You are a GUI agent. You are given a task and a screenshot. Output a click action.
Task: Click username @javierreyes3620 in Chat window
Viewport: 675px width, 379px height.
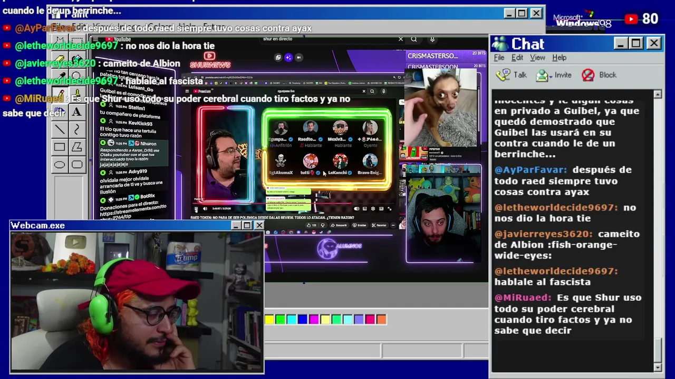pyautogui.click(x=544, y=234)
